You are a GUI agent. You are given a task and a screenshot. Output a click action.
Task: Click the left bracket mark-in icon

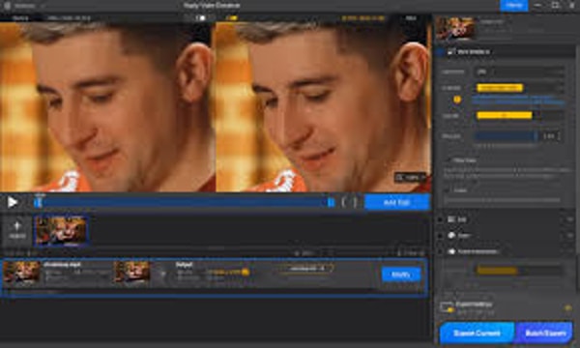coord(344,202)
